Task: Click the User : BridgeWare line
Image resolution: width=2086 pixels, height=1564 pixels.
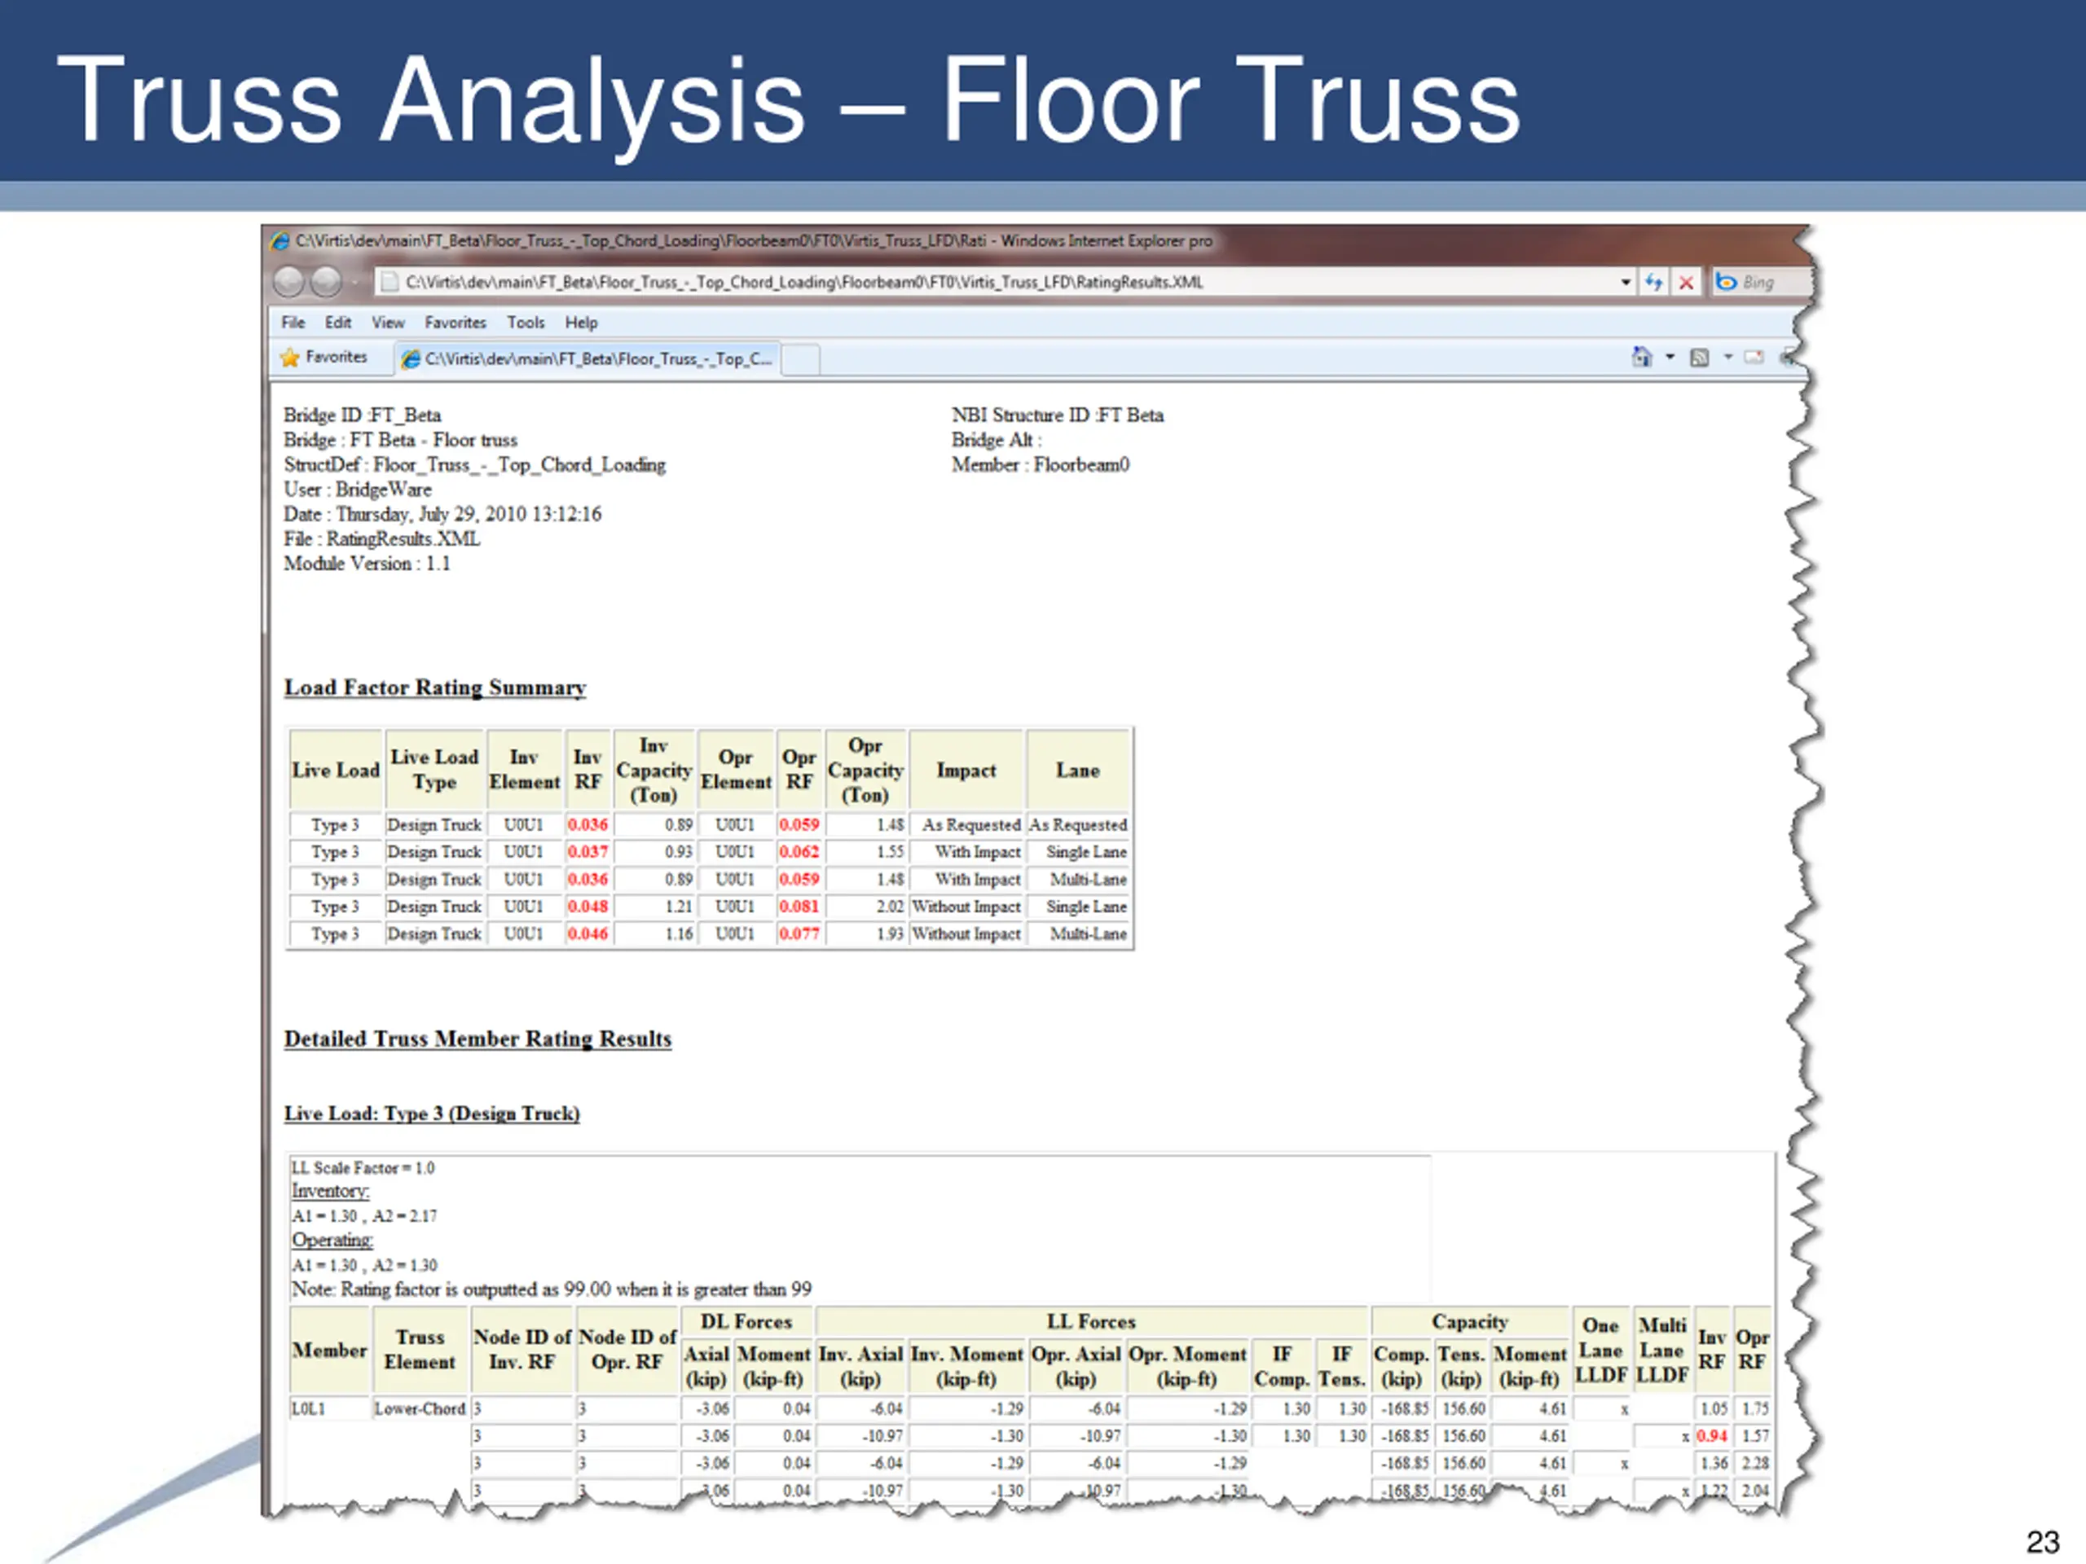Action: point(358,490)
